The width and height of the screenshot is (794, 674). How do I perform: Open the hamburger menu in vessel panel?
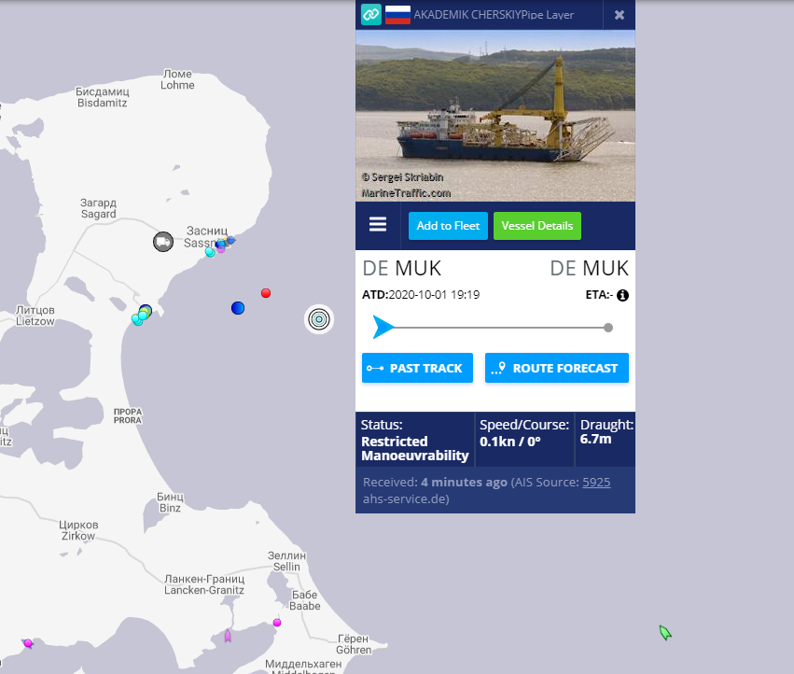click(378, 225)
